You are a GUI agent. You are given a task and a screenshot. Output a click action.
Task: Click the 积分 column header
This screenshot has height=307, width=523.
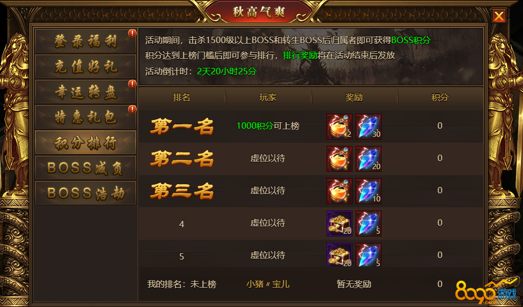pos(440,98)
